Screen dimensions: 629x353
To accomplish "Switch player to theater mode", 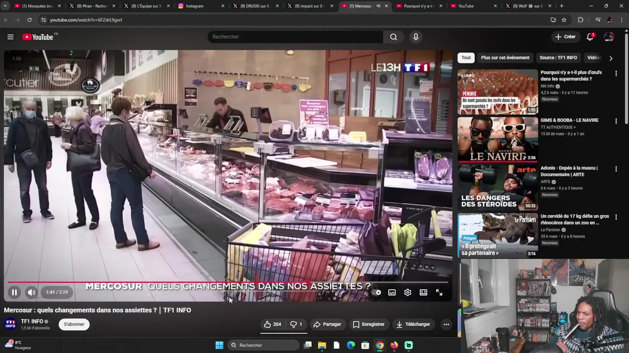I will coord(423,292).
